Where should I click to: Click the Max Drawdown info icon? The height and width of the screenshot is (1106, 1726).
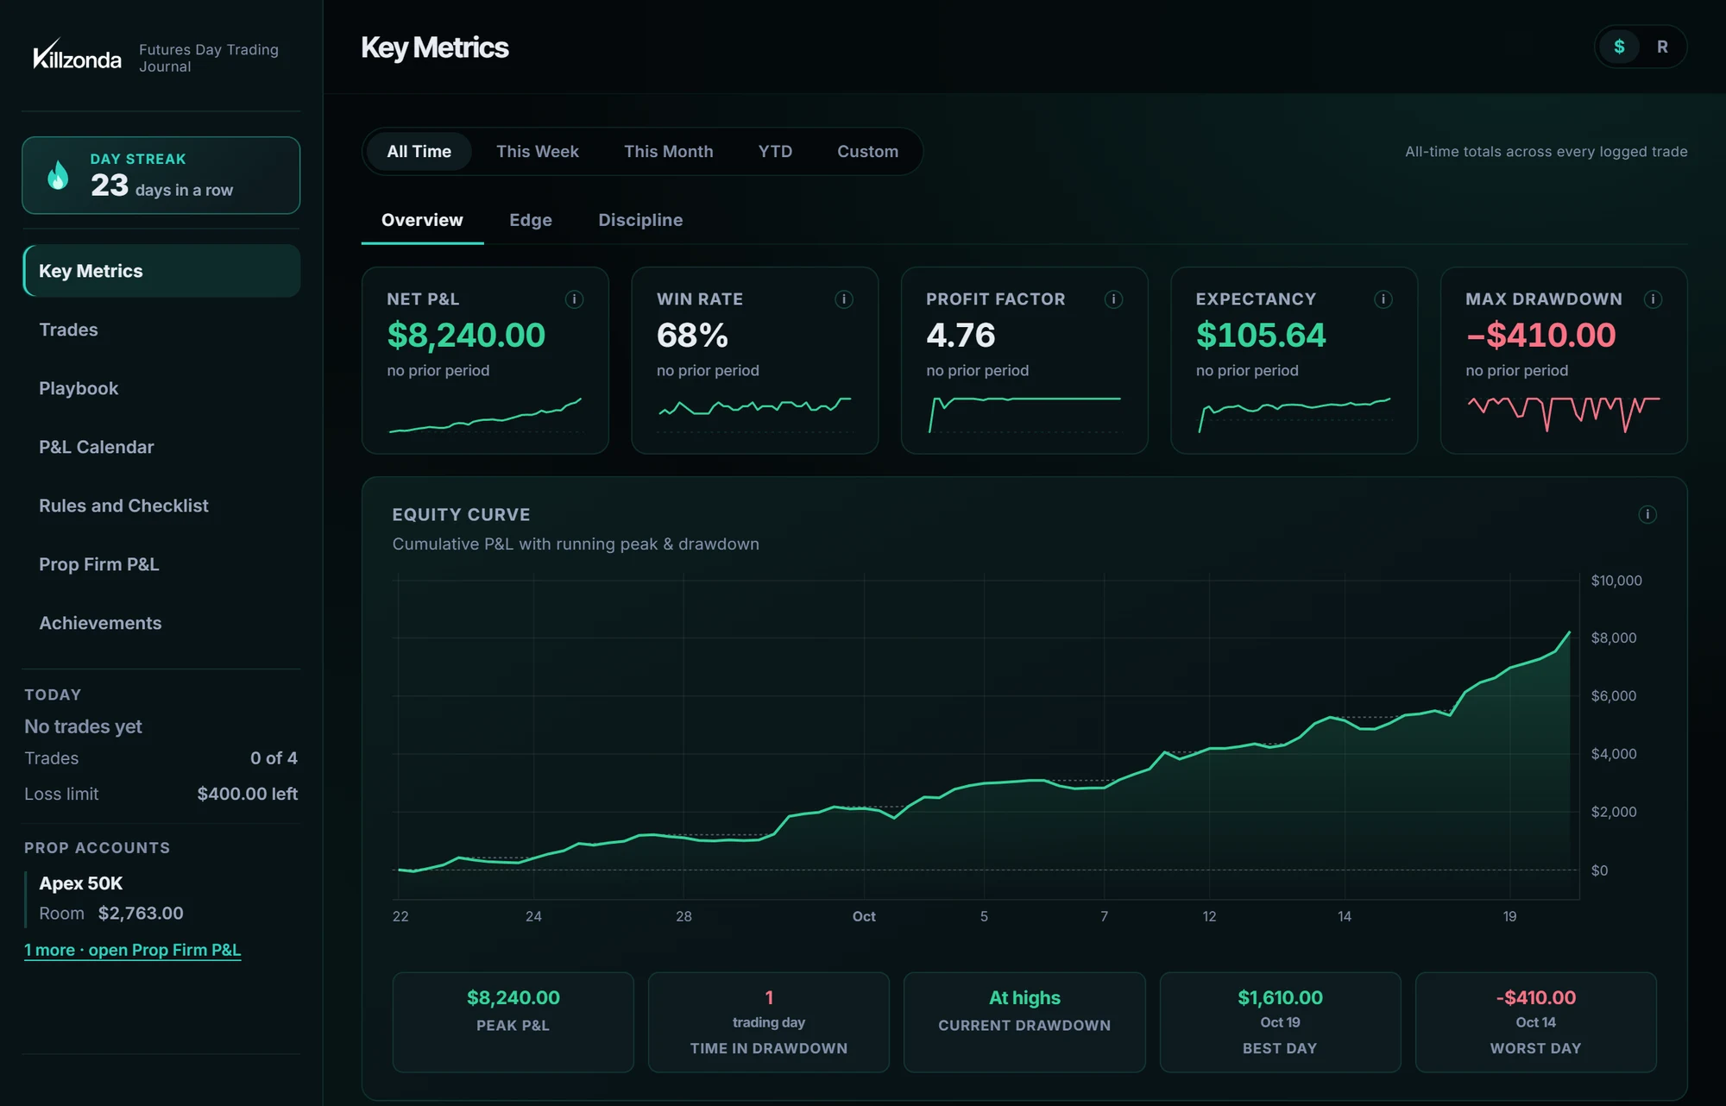point(1653,299)
